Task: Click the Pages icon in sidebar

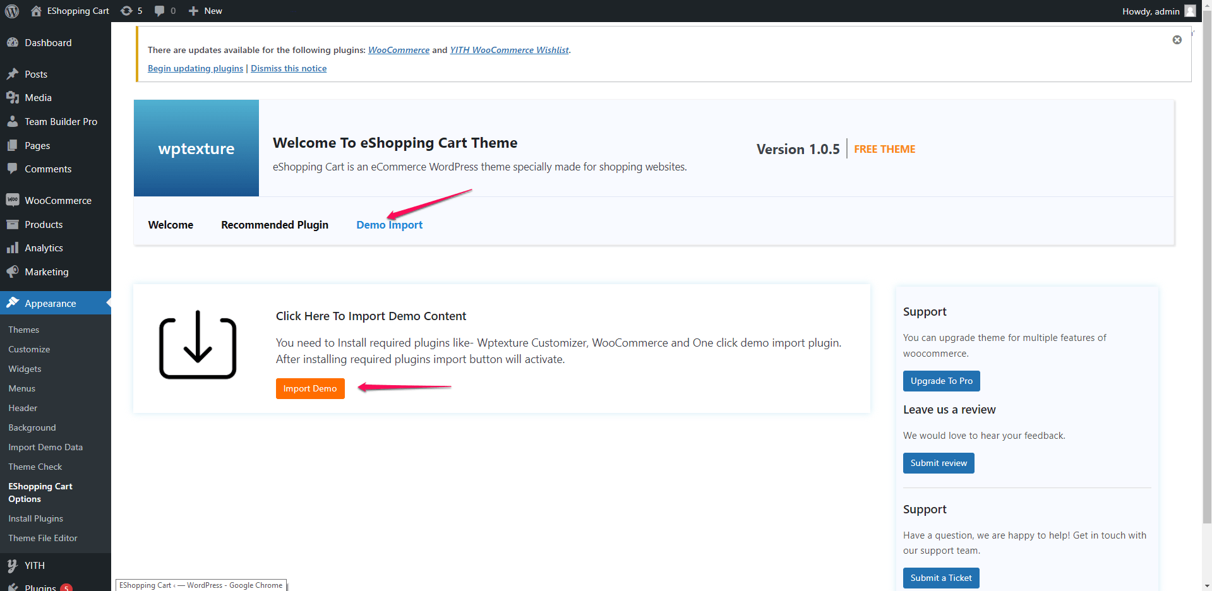Action: coord(13,145)
